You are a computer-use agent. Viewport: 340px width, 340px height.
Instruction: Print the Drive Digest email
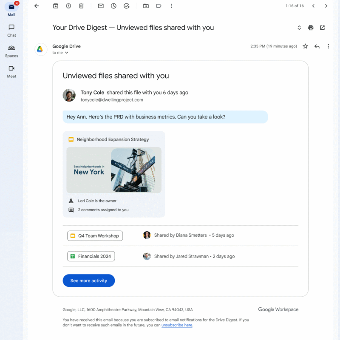(311, 28)
